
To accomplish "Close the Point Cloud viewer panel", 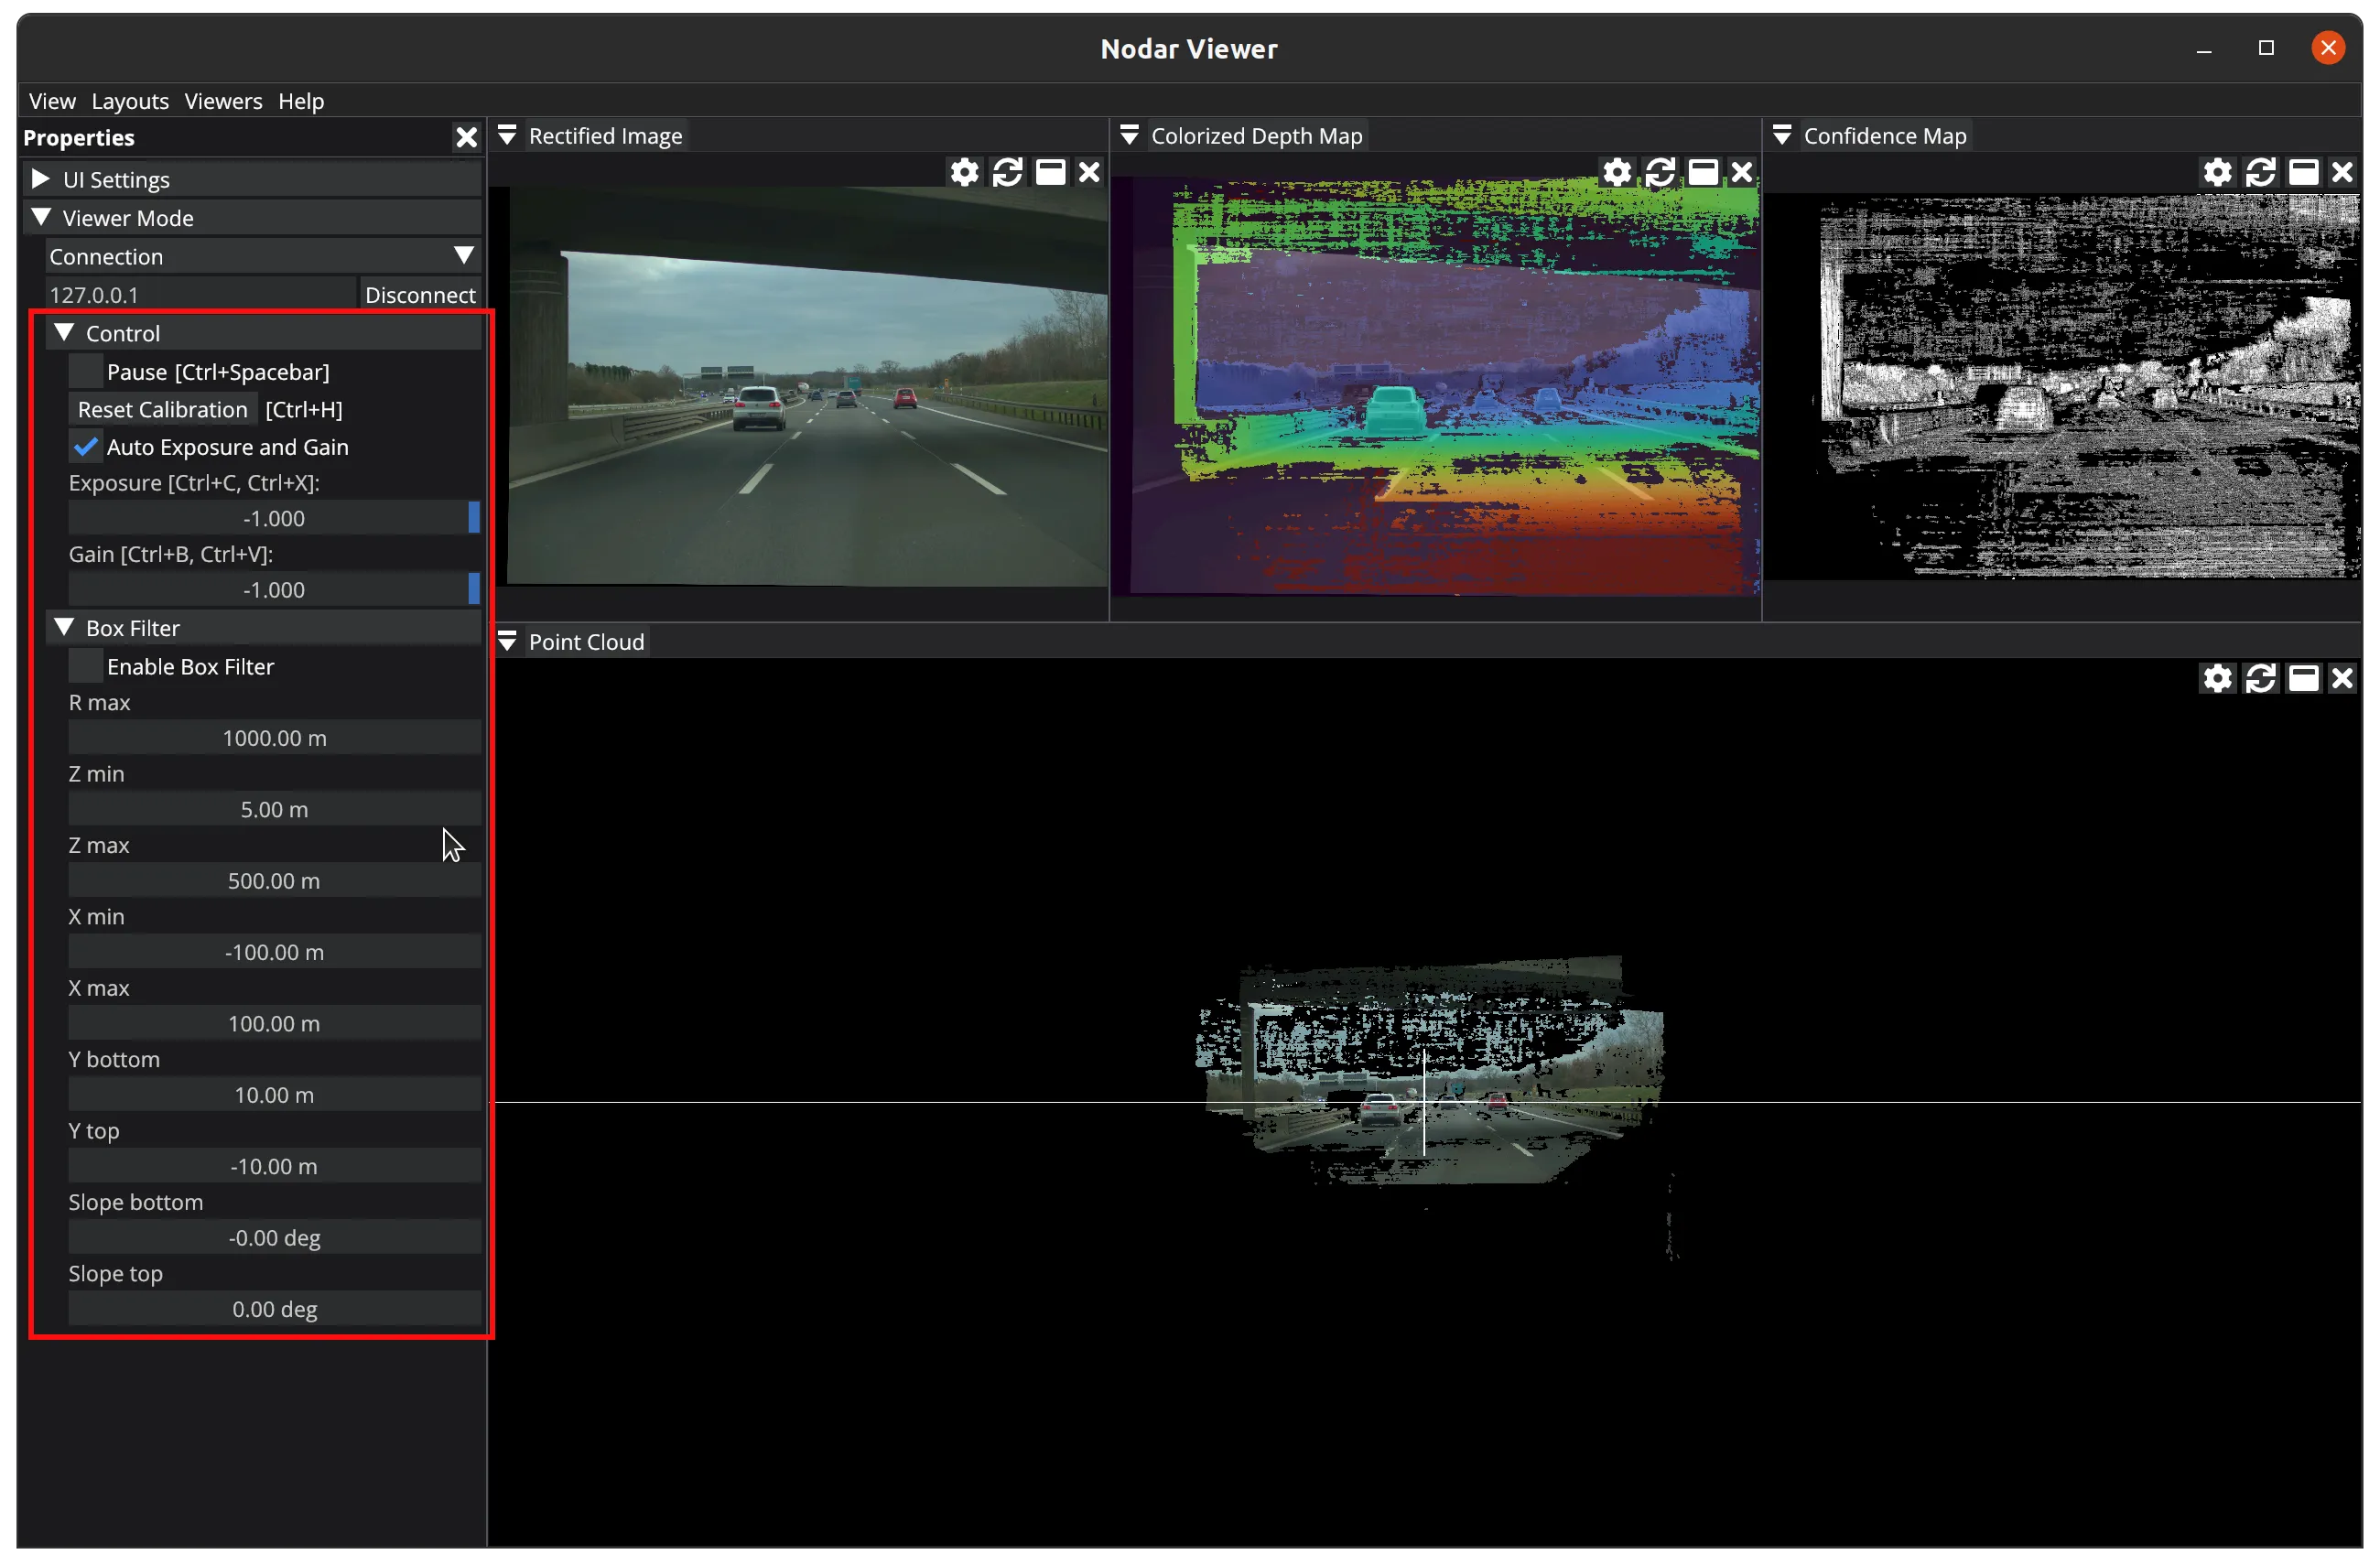I will coord(2342,679).
